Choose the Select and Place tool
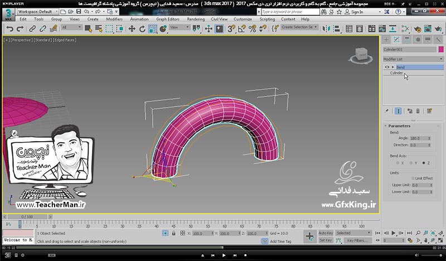The height and width of the screenshot is (261, 446). [x=163, y=29]
